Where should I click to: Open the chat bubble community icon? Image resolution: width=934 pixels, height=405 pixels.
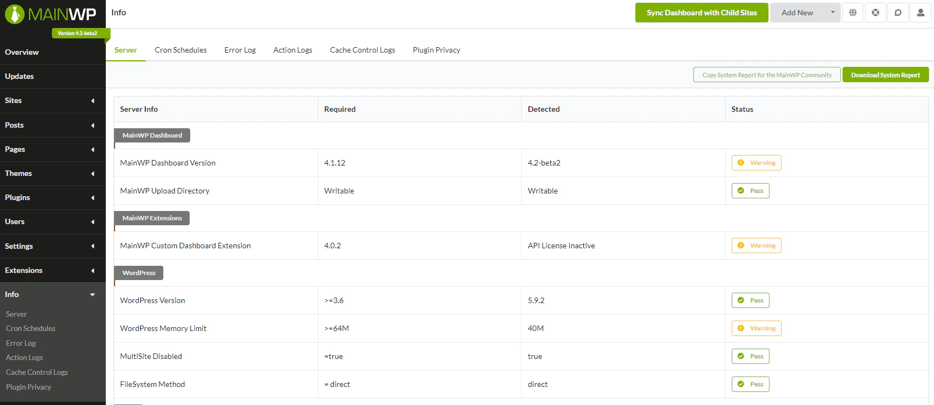coord(898,13)
